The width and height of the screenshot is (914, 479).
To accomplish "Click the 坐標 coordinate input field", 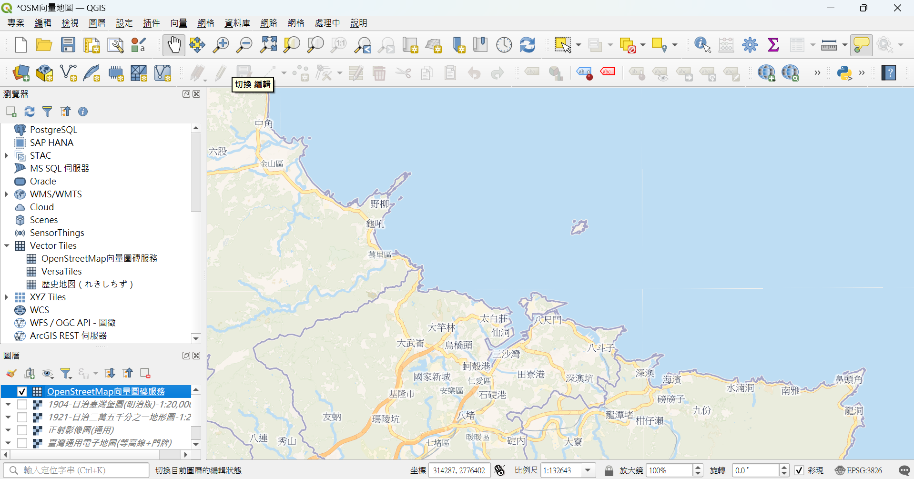I will (x=459, y=470).
